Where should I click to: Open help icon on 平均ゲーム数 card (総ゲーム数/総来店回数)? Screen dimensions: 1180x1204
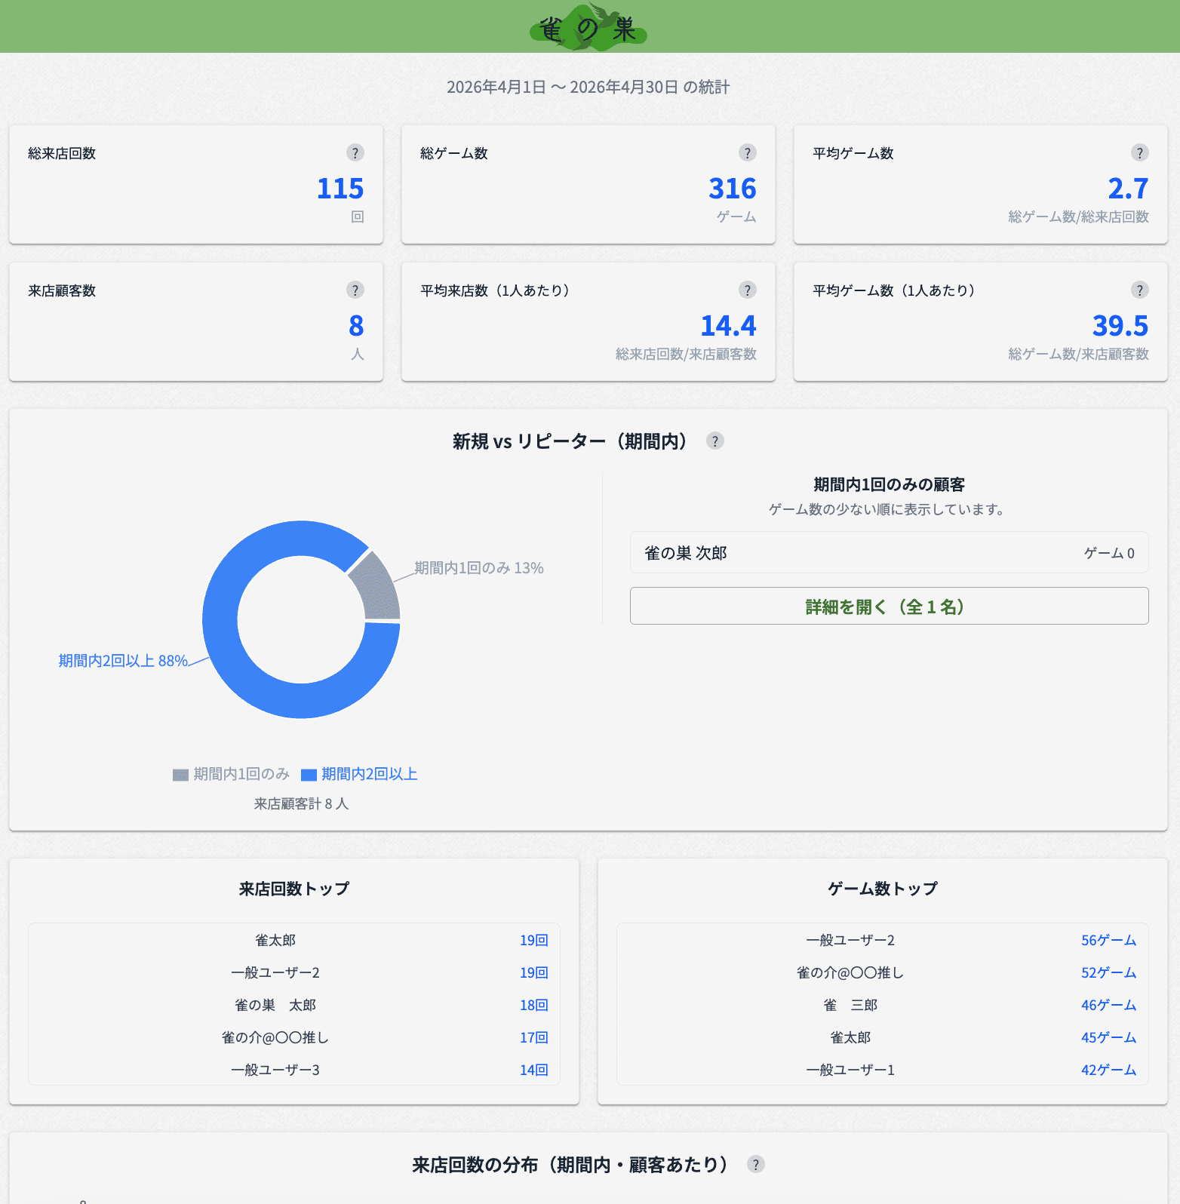pos(1140,152)
